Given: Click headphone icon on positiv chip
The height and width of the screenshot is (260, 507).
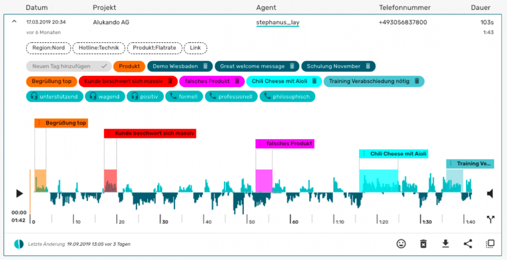Looking at the screenshot, I should point(134,96).
